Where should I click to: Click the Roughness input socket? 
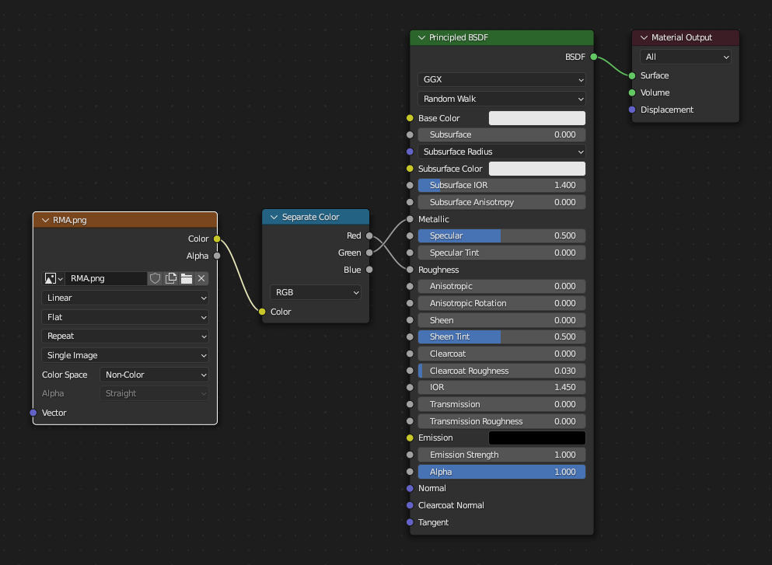[410, 270]
